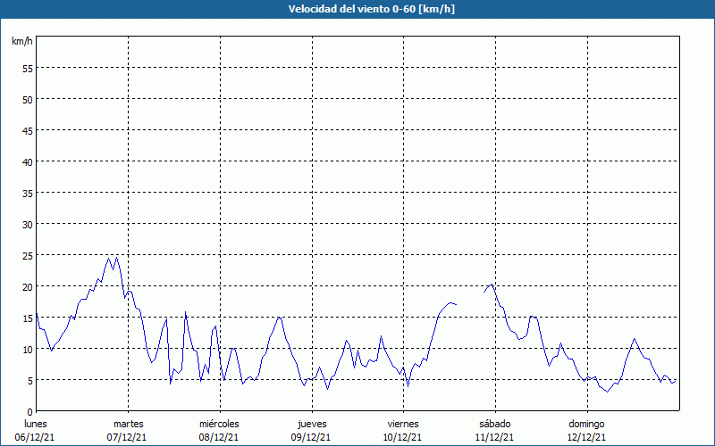Viewport: 715px width, 446px height.
Task: Click the '55' y-axis value
Action: 28,70
